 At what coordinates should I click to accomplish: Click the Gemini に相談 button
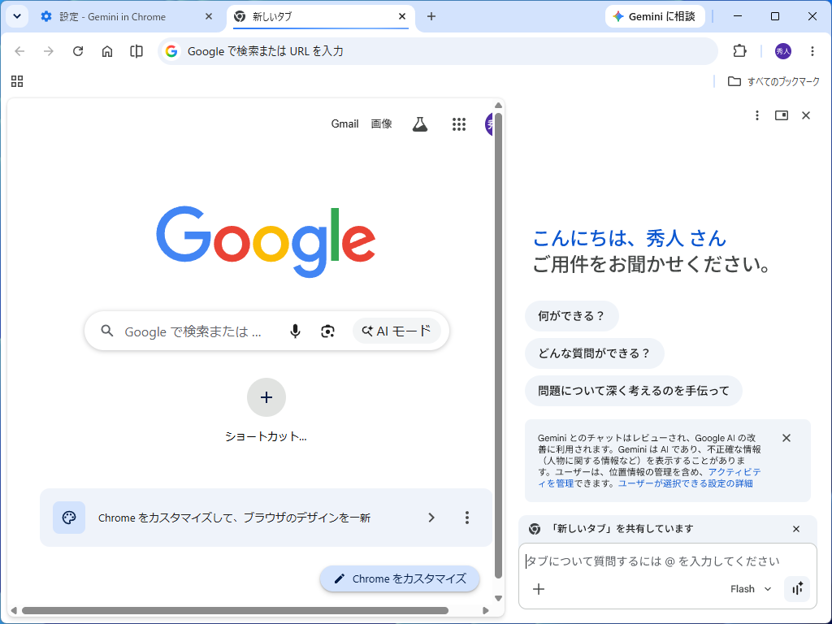656,16
